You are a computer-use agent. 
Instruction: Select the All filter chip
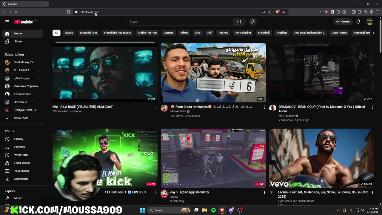[x=56, y=33]
